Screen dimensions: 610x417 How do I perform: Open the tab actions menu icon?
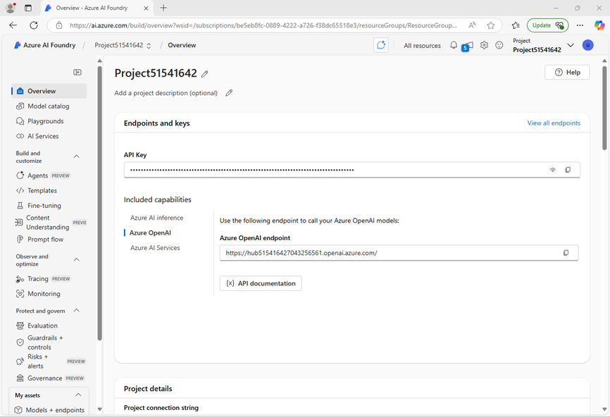pyautogui.click(x=28, y=8)
